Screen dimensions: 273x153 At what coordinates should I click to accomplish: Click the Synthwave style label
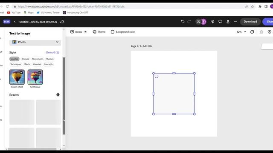[35, 87]
